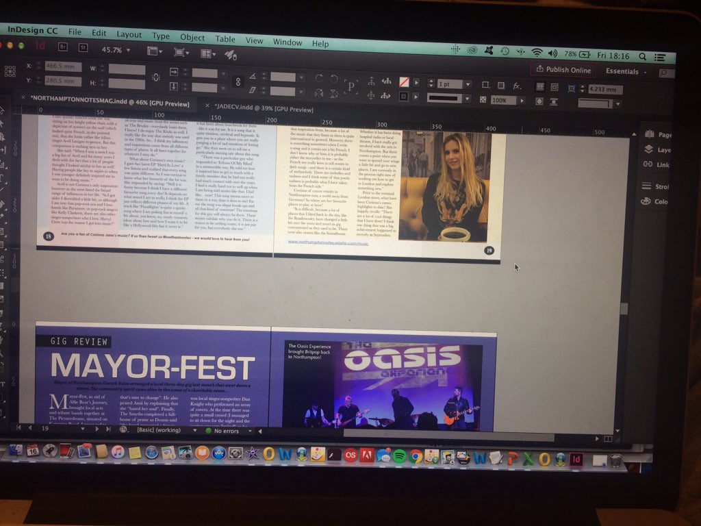701x526 pixels.
Task: Click the GPU Performance rocket icon
Action: [231, 55]
